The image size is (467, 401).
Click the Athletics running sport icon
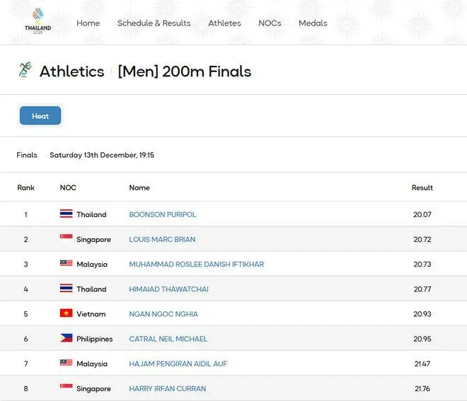(25, 70)
